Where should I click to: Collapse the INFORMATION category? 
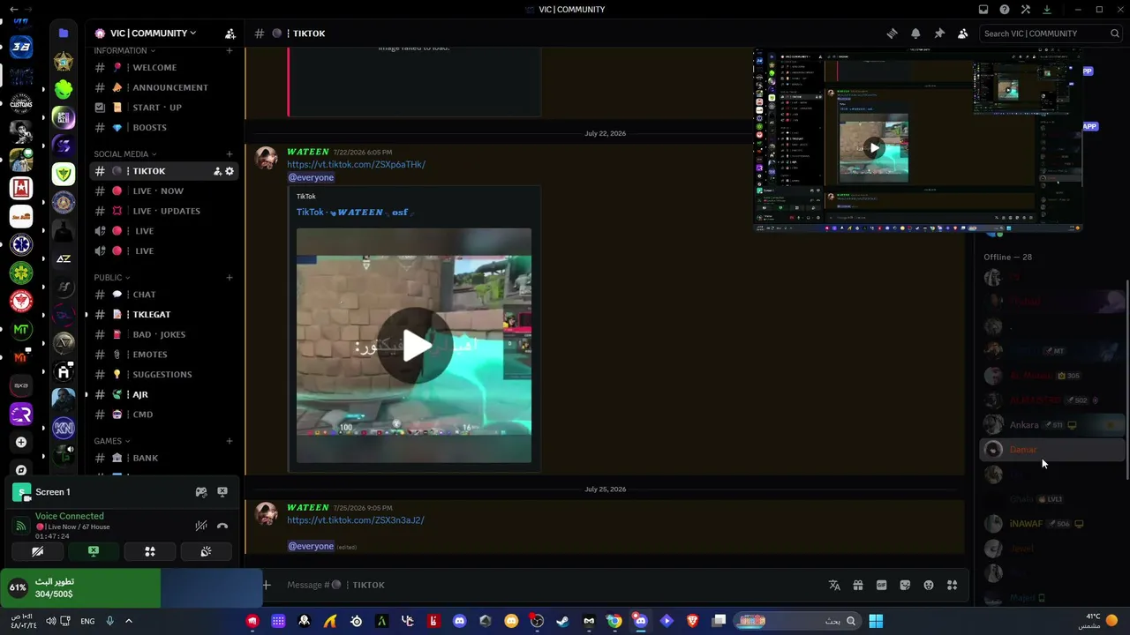click(x=124, y=50)
